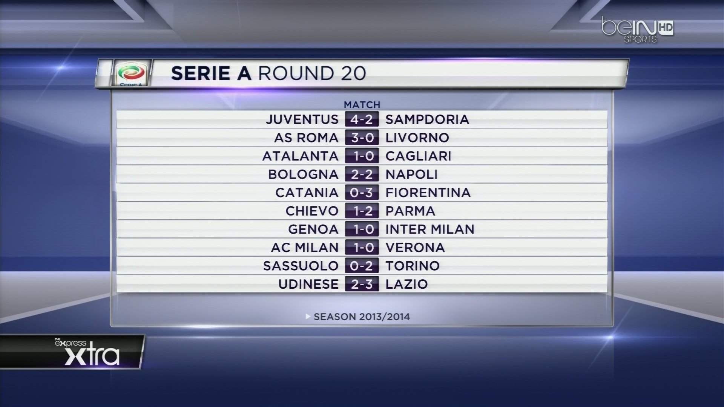The height and width of the screenshot is (407, 724).
Task: Click the MATCH column header
Action: tap(362, 104)
